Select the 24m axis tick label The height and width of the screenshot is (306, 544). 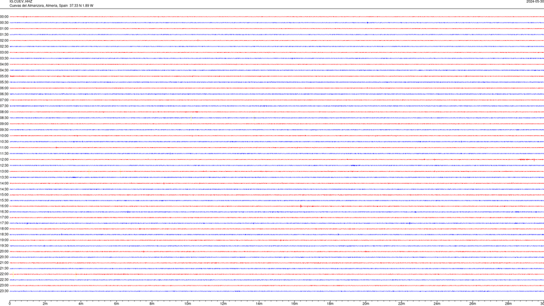(437, 304)
